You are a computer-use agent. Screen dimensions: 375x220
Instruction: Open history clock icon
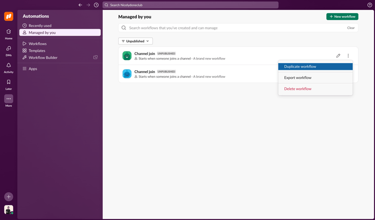pyautogui.click(x=96, y=5)
